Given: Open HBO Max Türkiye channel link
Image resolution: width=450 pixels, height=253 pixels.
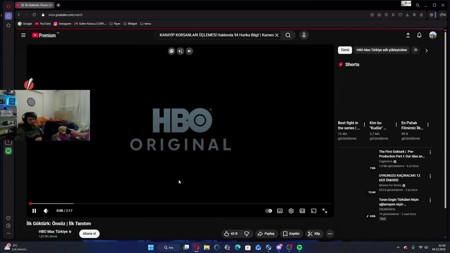Looking at the screenshot, I should click(53, 232).
